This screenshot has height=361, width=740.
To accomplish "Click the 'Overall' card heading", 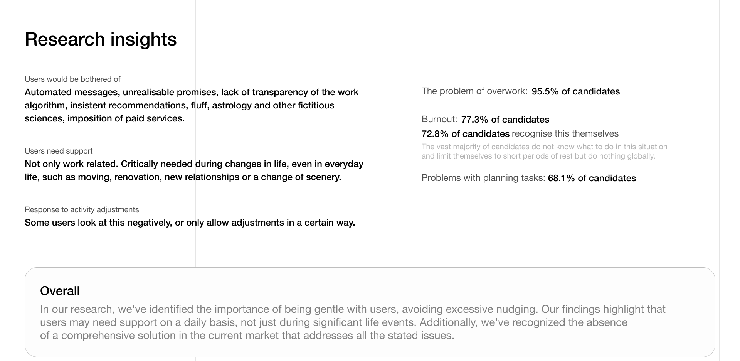I will [60, 291].
